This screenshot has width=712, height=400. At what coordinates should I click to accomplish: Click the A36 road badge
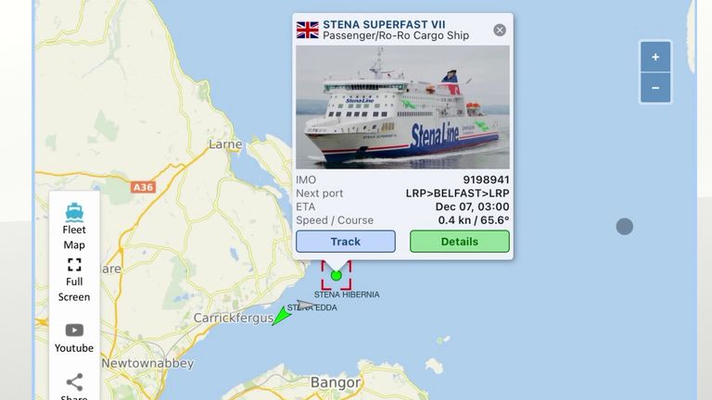point(143,187)
